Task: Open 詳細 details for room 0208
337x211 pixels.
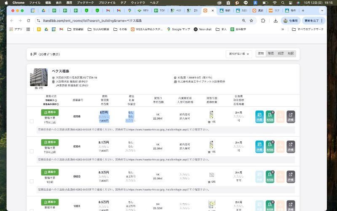Action: (x=291, y=116)
